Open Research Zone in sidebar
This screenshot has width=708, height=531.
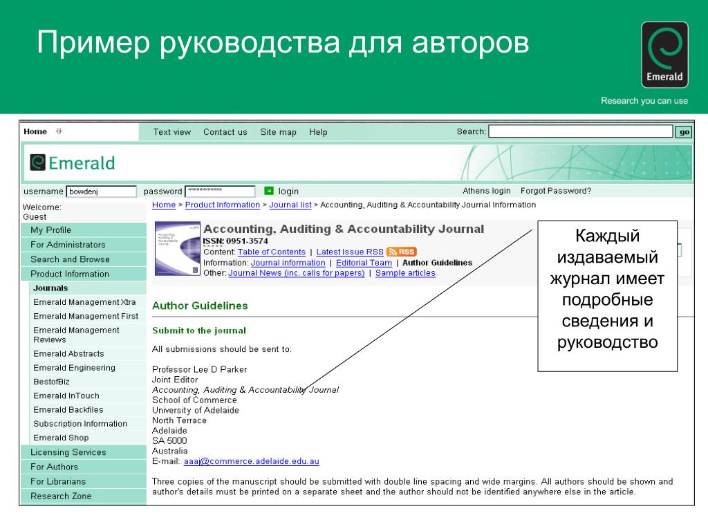click(84, 496)
